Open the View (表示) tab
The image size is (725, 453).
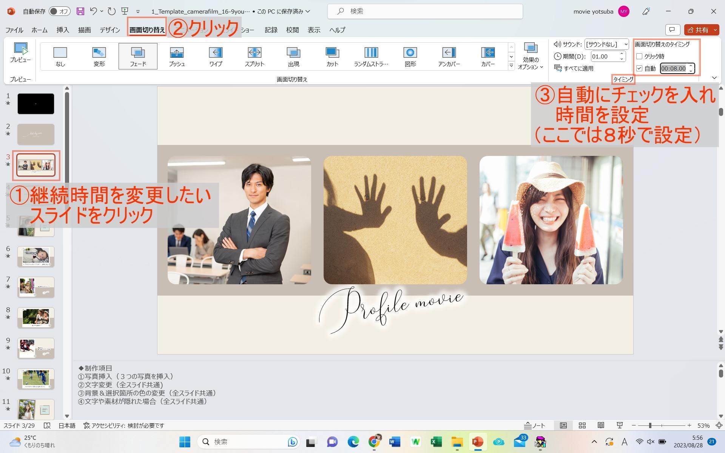(314, 30)
